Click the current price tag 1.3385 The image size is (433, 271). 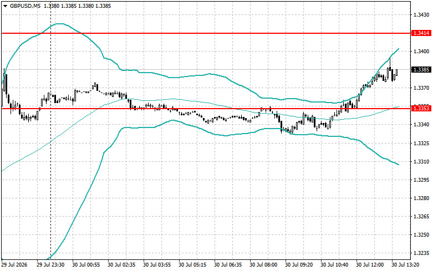click(x=421, y=69)
